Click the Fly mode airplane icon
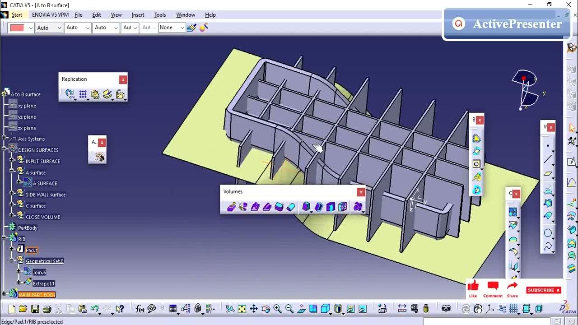Screen dimensions: 578x325 pyautogui.click(x=230, y=309)
